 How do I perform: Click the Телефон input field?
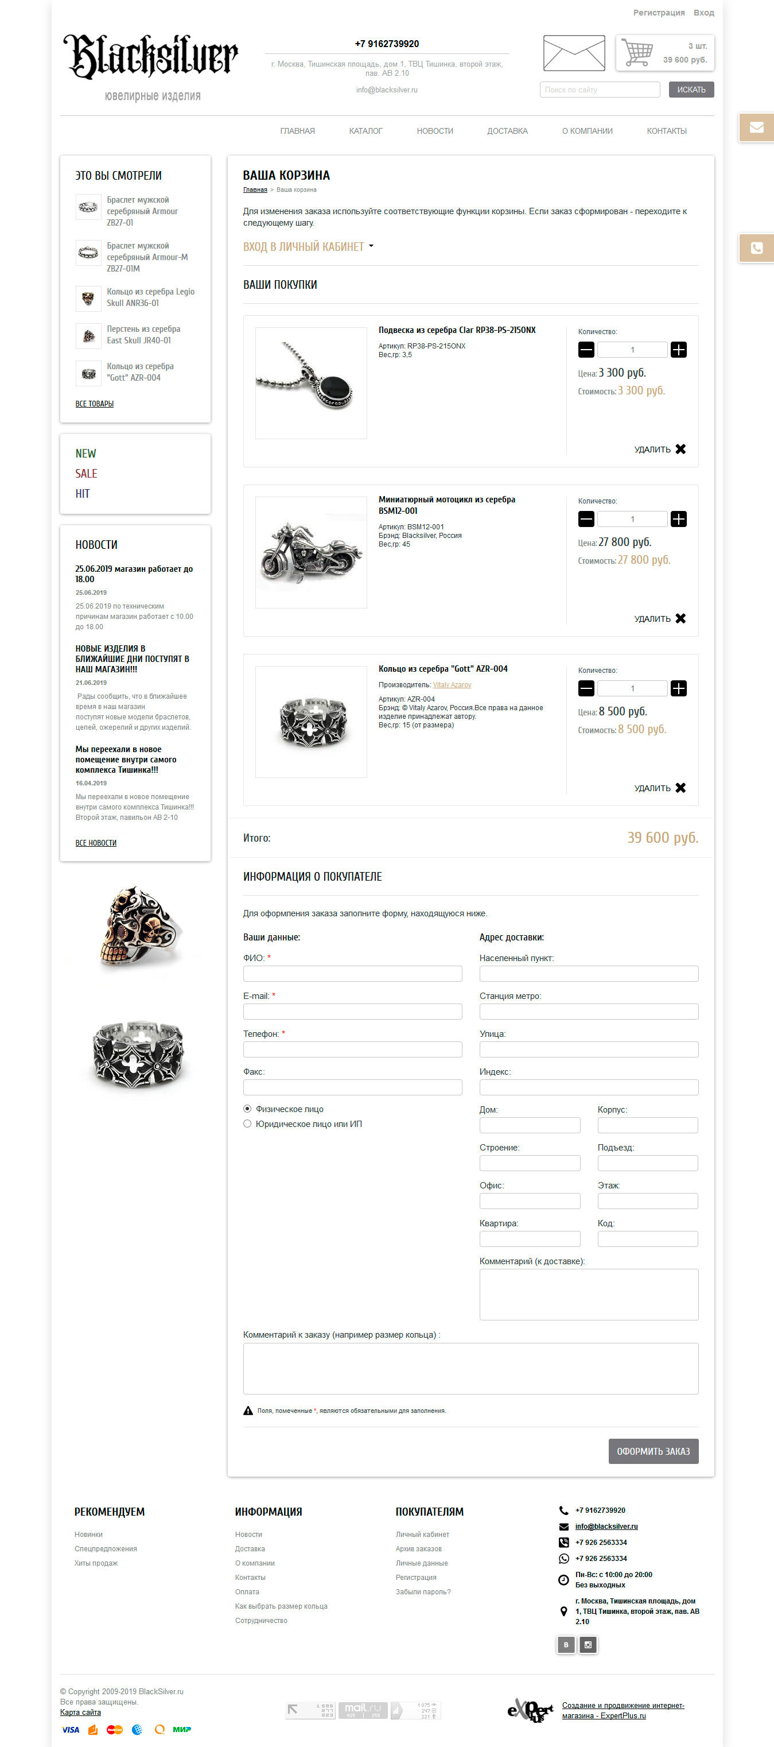(x=352, y=1050)
